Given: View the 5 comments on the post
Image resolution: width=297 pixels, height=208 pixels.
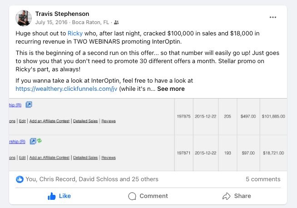Looking at the screenshot, I should click(263, 179).
